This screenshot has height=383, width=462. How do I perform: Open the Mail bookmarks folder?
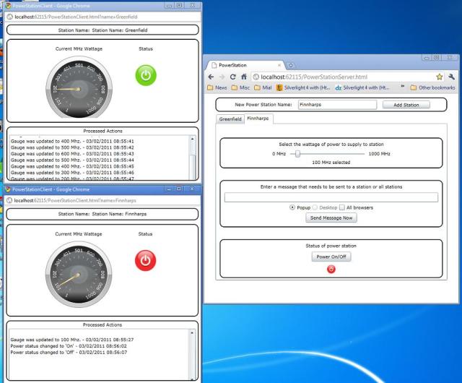(x=263, y=87)
